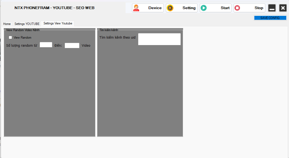The image size is (289, 158).
Task: Click the 'Tìm kiếm kênh theo uid' textbox
Action: [x=159, y=39]
